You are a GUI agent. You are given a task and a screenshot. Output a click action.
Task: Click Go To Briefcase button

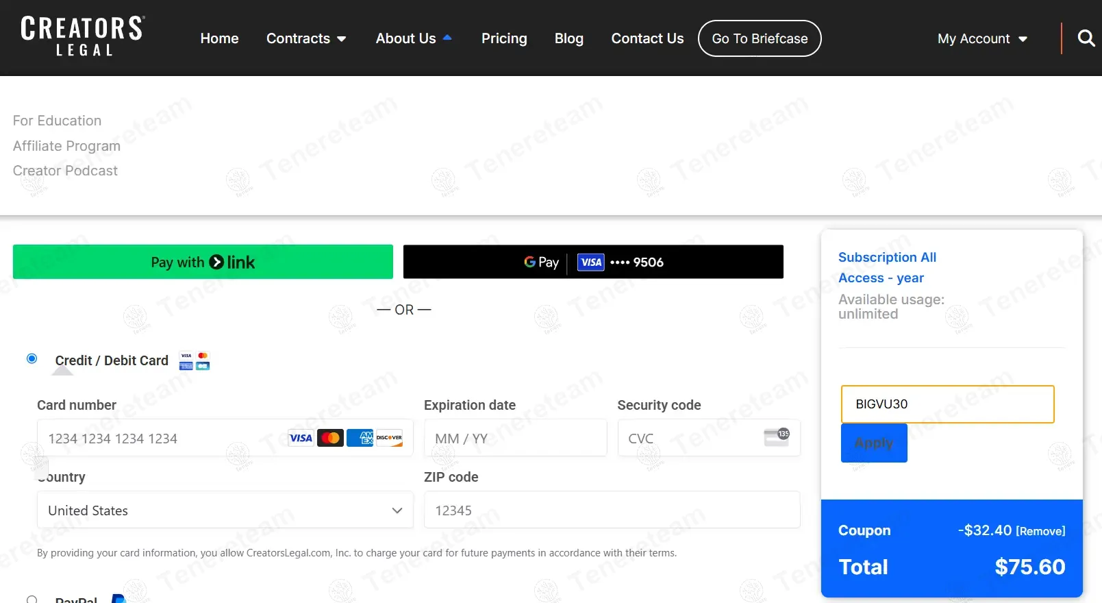760,38
